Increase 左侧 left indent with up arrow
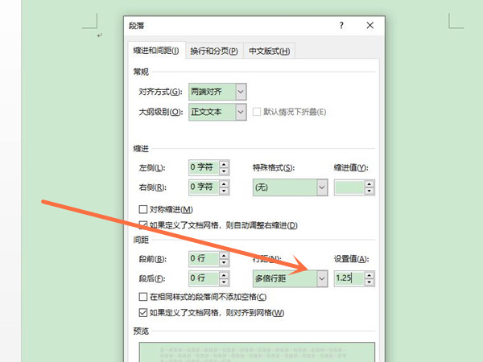This screenshot has height=362, width=483. tap(224, 164)
